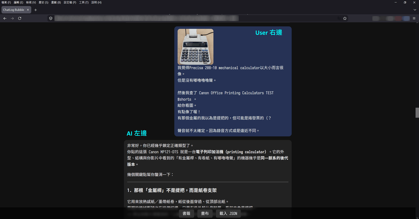Click the line "但是沒有嘟嚕嚕嚕聲。"
Screen dimensions: 419x219
click(x=197, y=80)
